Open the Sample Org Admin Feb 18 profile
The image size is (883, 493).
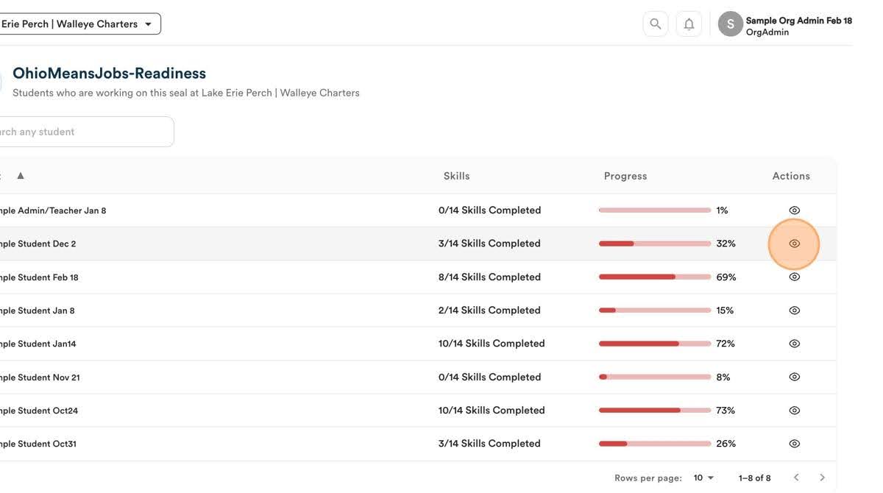point(798,26)
